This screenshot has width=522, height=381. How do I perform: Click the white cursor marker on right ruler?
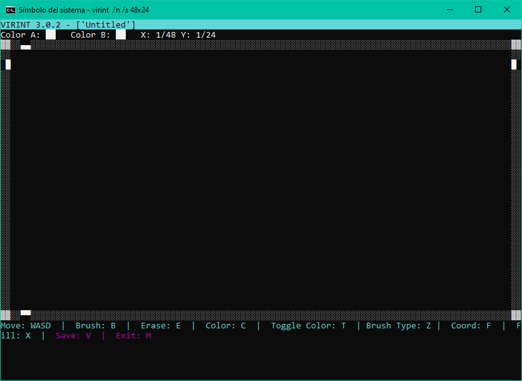pos(514,65)
